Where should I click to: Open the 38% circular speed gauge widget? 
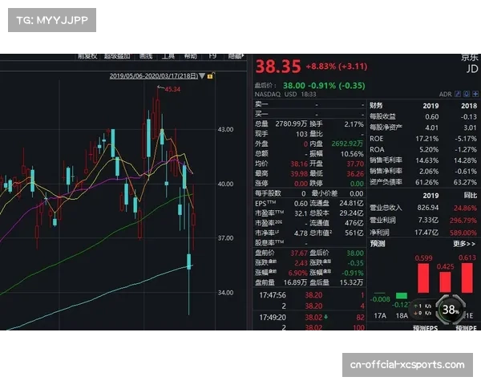451,308
